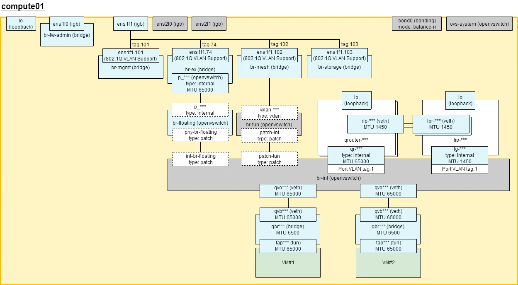Select the phy-br-floating patch box

200,135
